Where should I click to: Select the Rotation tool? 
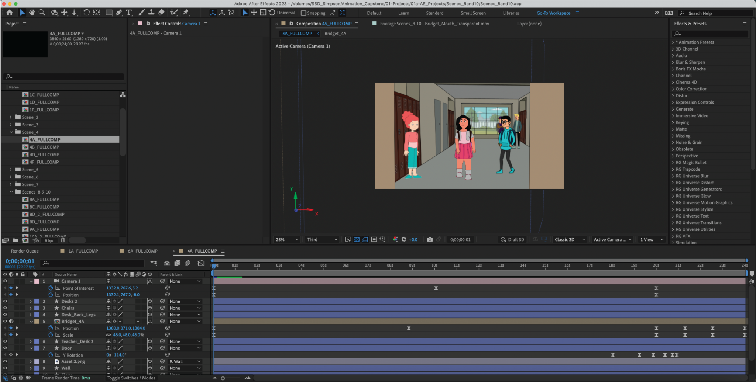tap(86, 13)
